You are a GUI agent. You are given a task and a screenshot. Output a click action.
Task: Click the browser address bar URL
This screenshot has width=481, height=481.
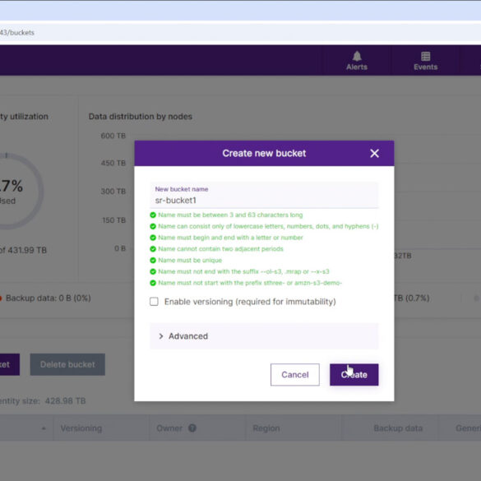point(17,33)
